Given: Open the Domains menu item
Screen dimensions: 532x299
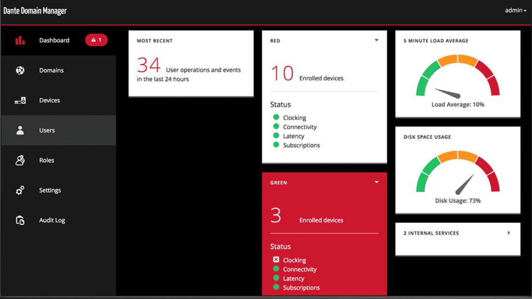Looking at the screenshot, I should tap(51, 70).
